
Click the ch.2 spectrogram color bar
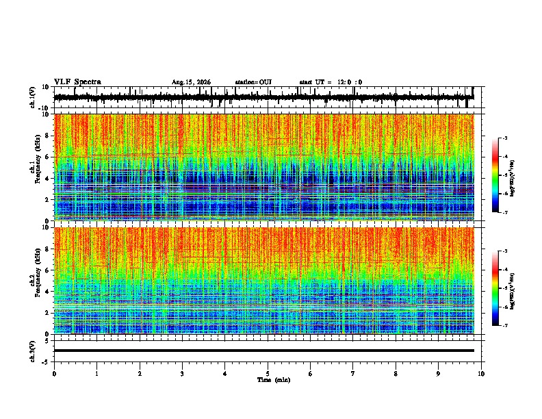pyautogui.click(x=495, y=288)
